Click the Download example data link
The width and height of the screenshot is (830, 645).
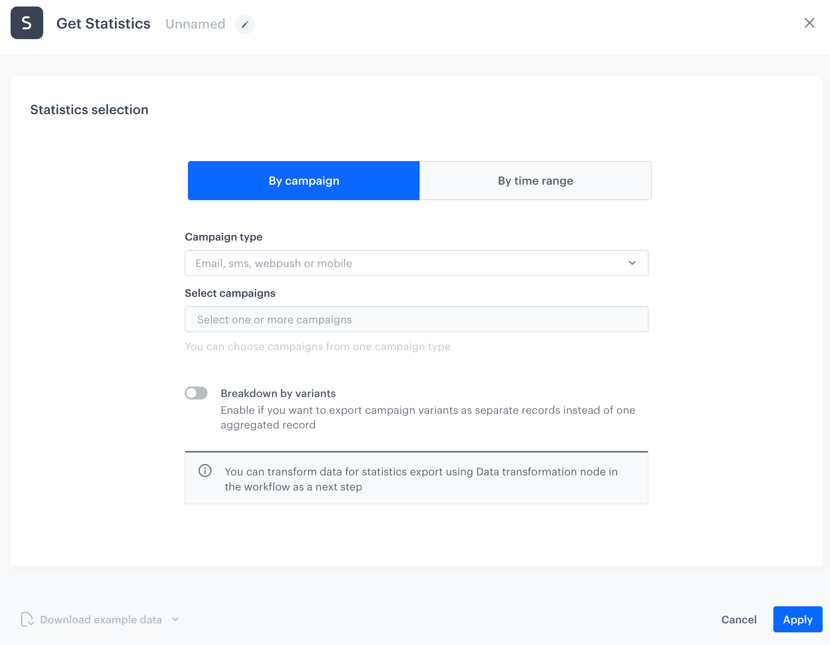(x=100, y=619)
